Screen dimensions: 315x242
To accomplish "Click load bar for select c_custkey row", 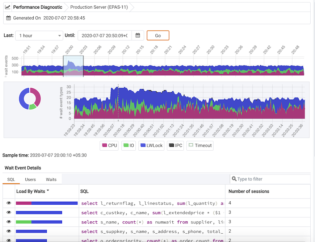I will tap(39, 213).
